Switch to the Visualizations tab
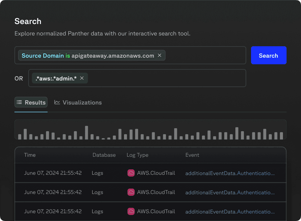 click(x=78, y=102)
